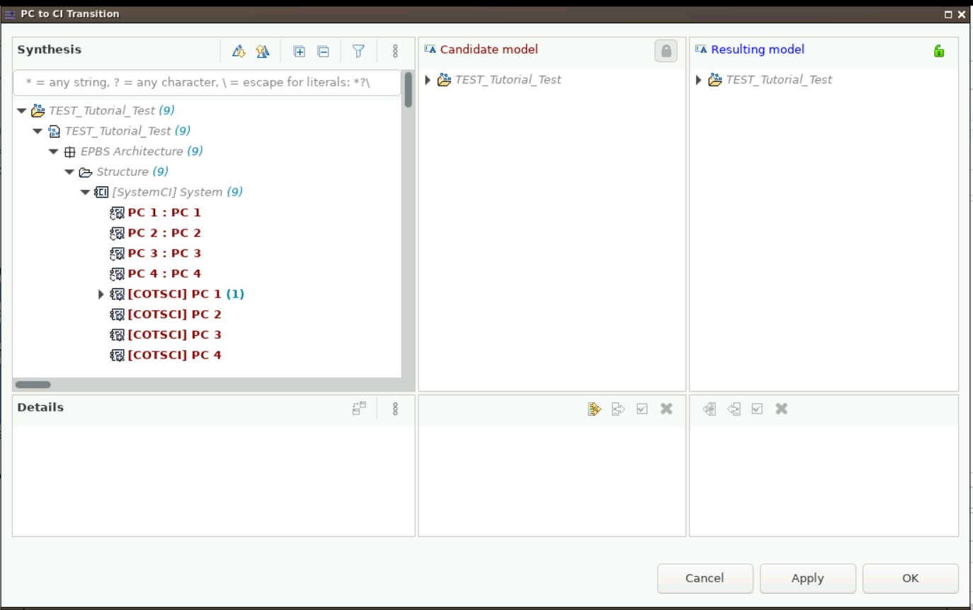973x610 pixels.
Task: Toggle the green Resulting model lock
Action: point(939,50)
